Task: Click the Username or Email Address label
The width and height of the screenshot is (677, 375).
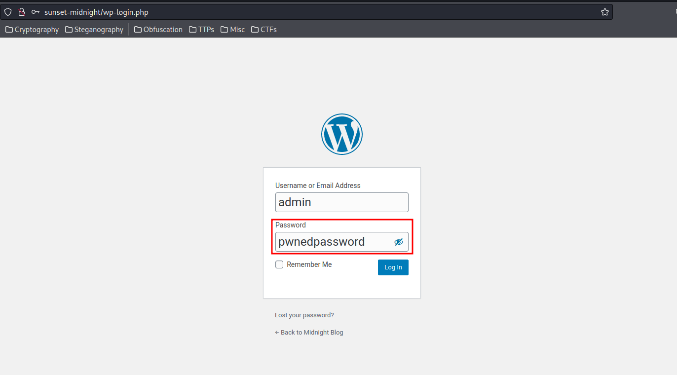Action: click(318, 186)
